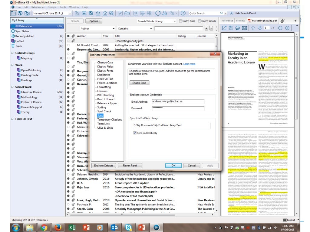Open the References menu

[x=38, y=7]
